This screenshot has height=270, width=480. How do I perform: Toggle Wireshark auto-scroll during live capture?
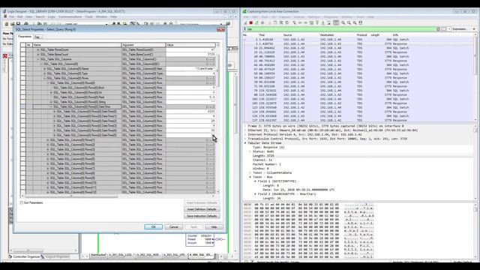pyautogui.click(x=328, y=23)
